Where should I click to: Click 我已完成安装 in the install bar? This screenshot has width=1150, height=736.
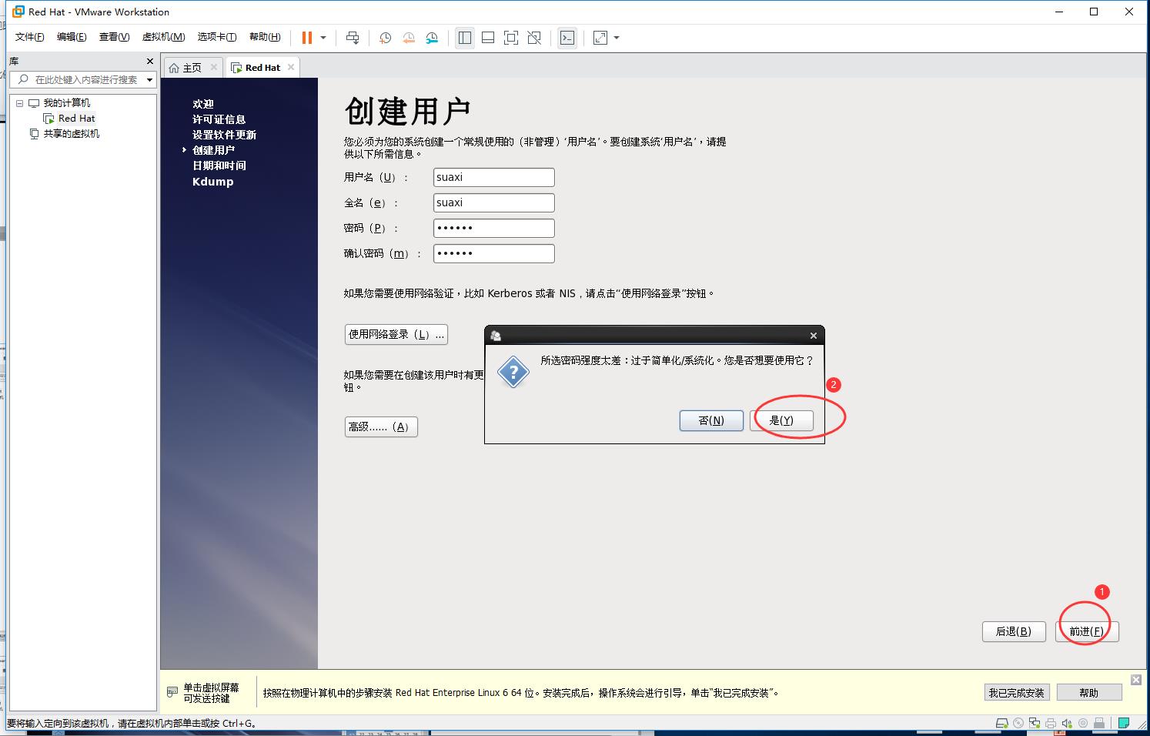coord(1016,693)
